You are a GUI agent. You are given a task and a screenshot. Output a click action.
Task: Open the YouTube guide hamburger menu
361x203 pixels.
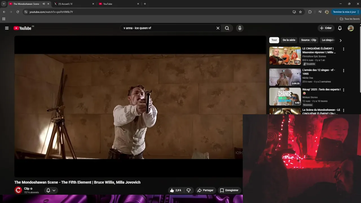(x=7, y=28)
